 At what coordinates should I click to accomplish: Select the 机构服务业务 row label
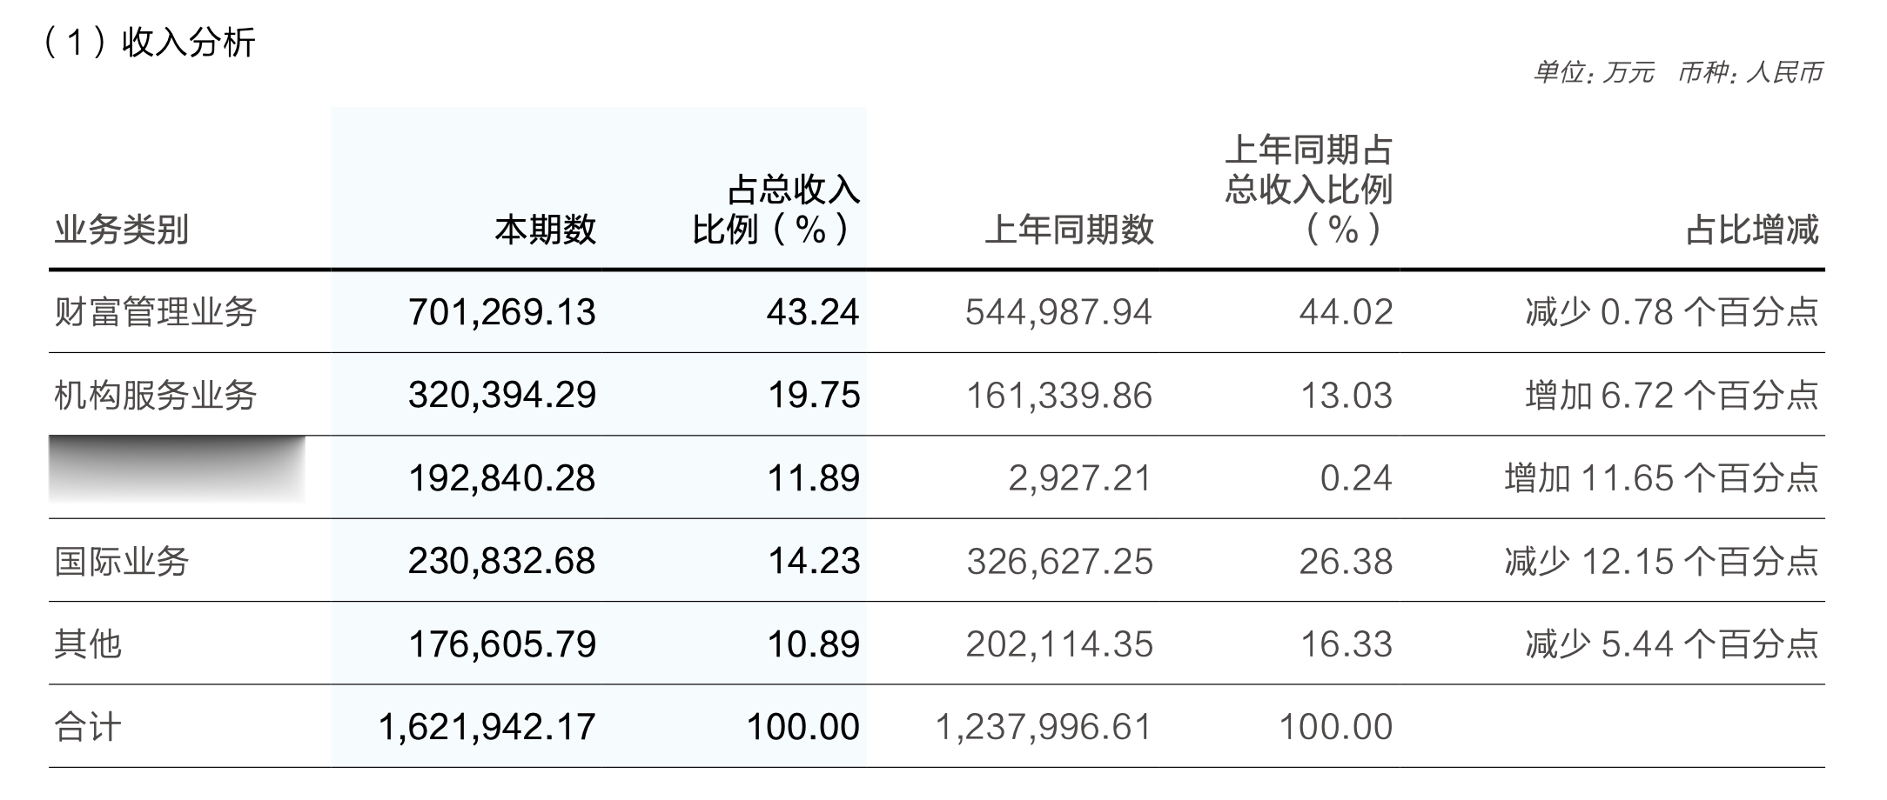tap(156, 396)
